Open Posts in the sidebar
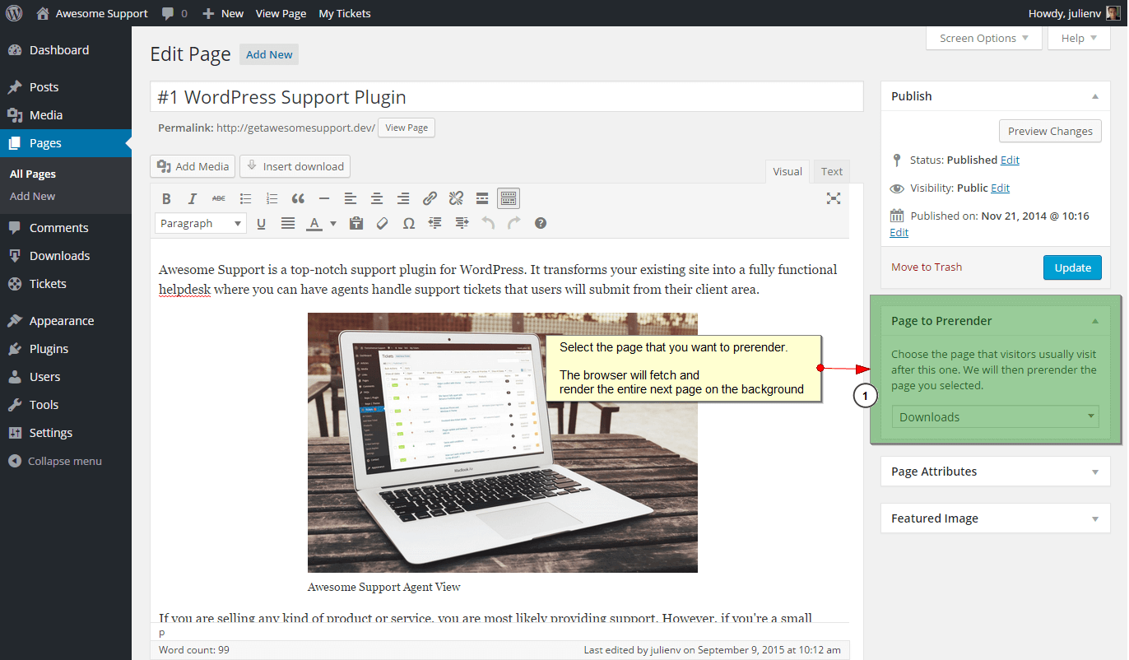This screenshot has width=1129, height=660. click(65, 87)
